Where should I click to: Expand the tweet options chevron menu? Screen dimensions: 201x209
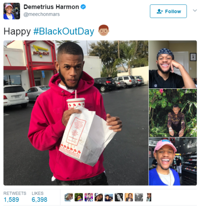tap(195, 10)
